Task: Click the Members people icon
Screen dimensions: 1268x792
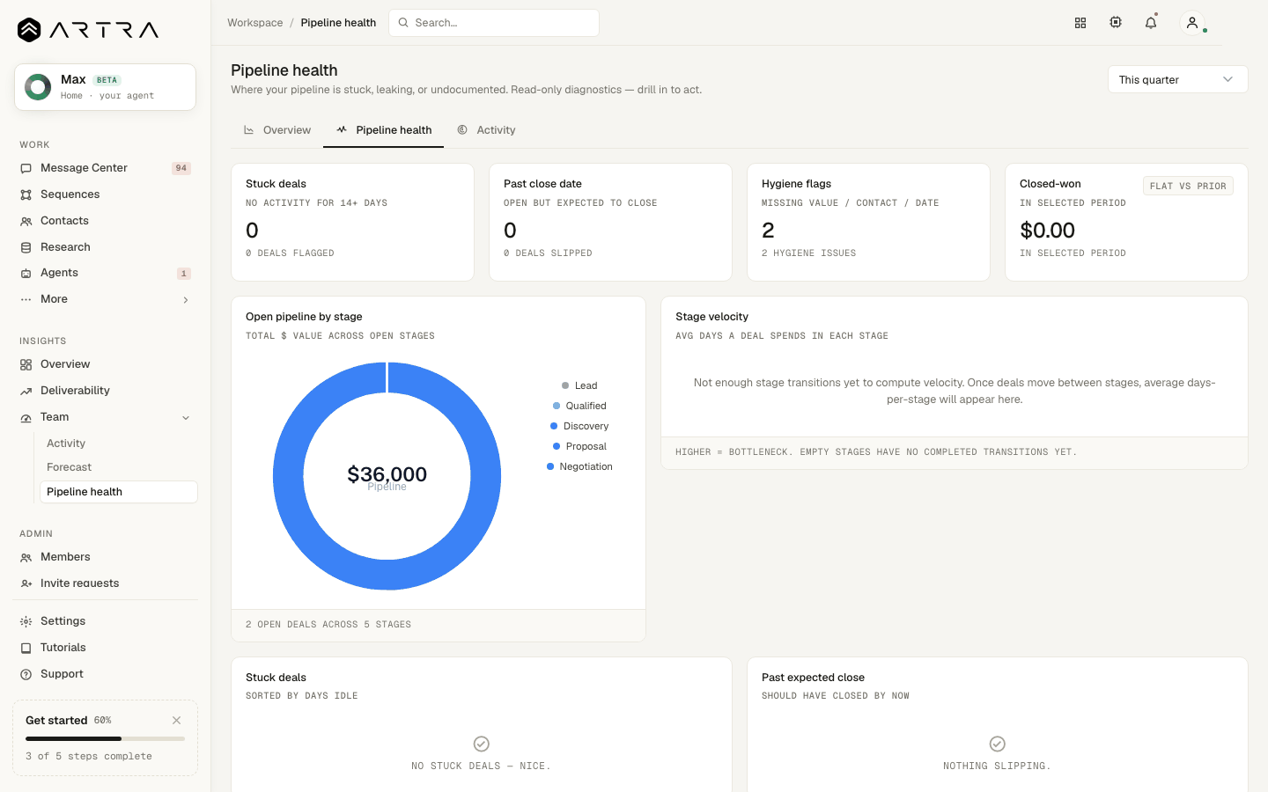Action: [x=26, y=557]
